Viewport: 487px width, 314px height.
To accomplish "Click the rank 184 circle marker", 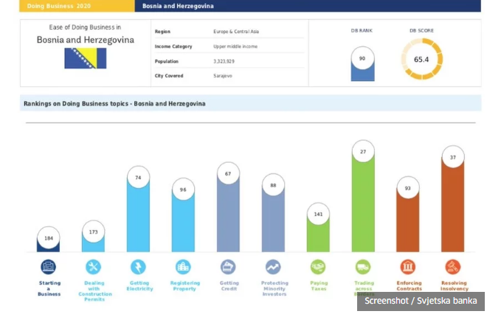I will 49,237.
